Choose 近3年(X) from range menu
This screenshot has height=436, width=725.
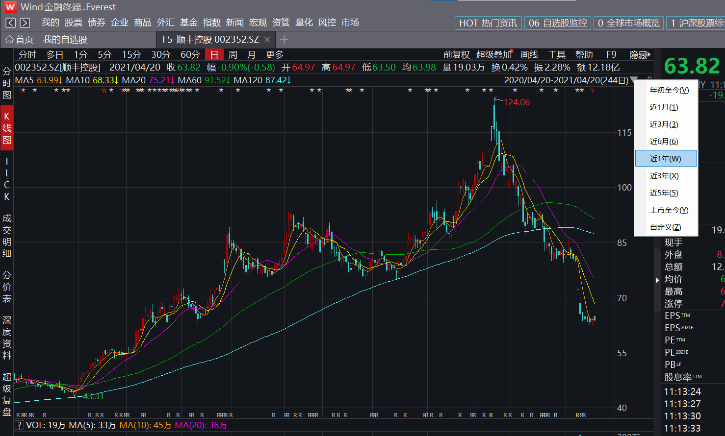(666, 176)
